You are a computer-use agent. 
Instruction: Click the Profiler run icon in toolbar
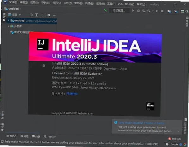[x=149, y=11]
